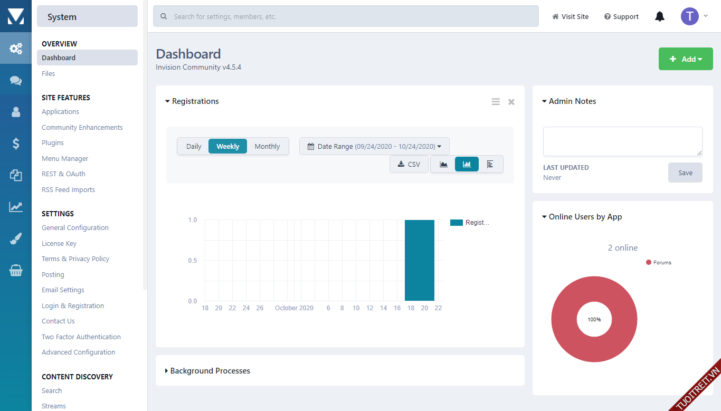Viewport: 721px width, 411px height.
Task: Switch Registrations chart to area chart view
Action: click(x=443, y=164)
